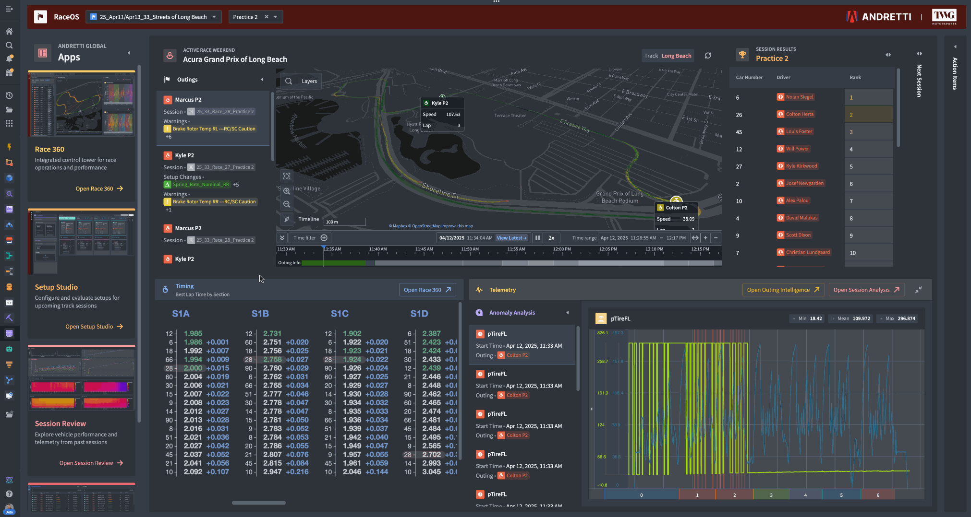This screenshot has height=517, width=971.
Task: Open the user avatar with Beta badge
Action: [x=9, y=508]
